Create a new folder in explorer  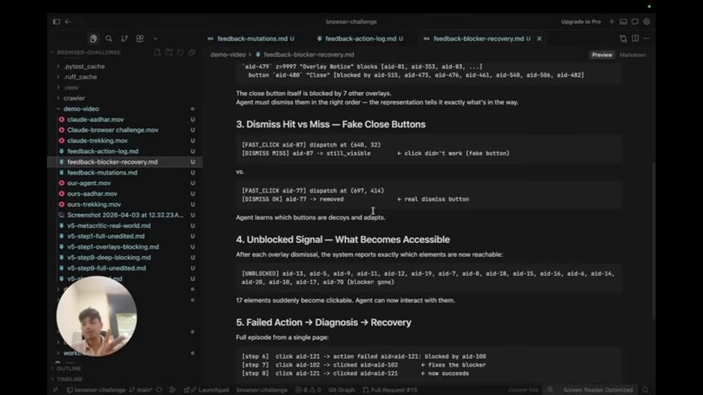click(x=168, y=53)
